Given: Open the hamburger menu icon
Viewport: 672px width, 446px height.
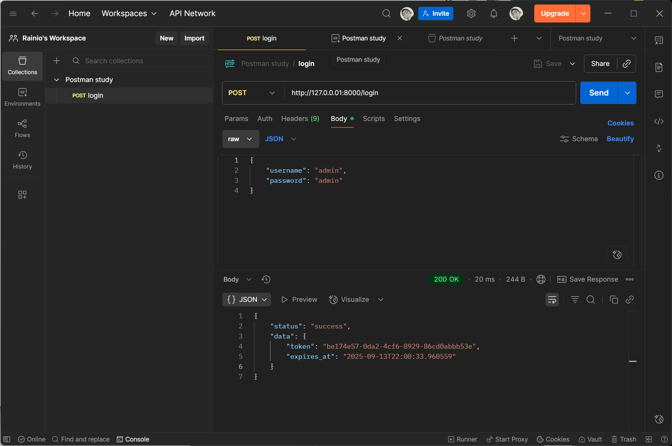Looking at the screenshot, I should (13, 13).
